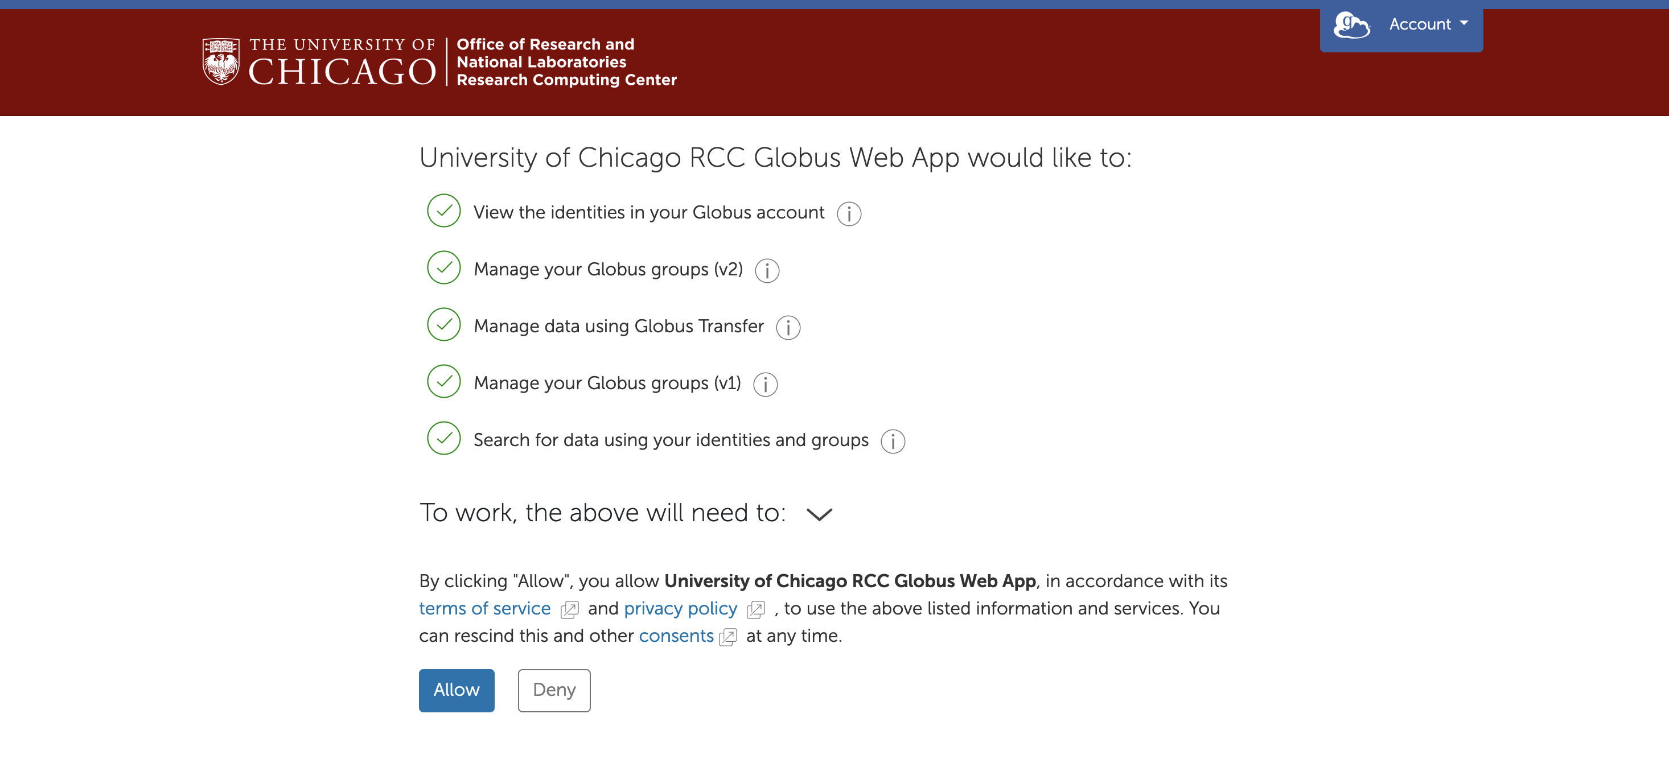1669x759 pixels.
Task: Click the Deny button
Action: (554, 690)
